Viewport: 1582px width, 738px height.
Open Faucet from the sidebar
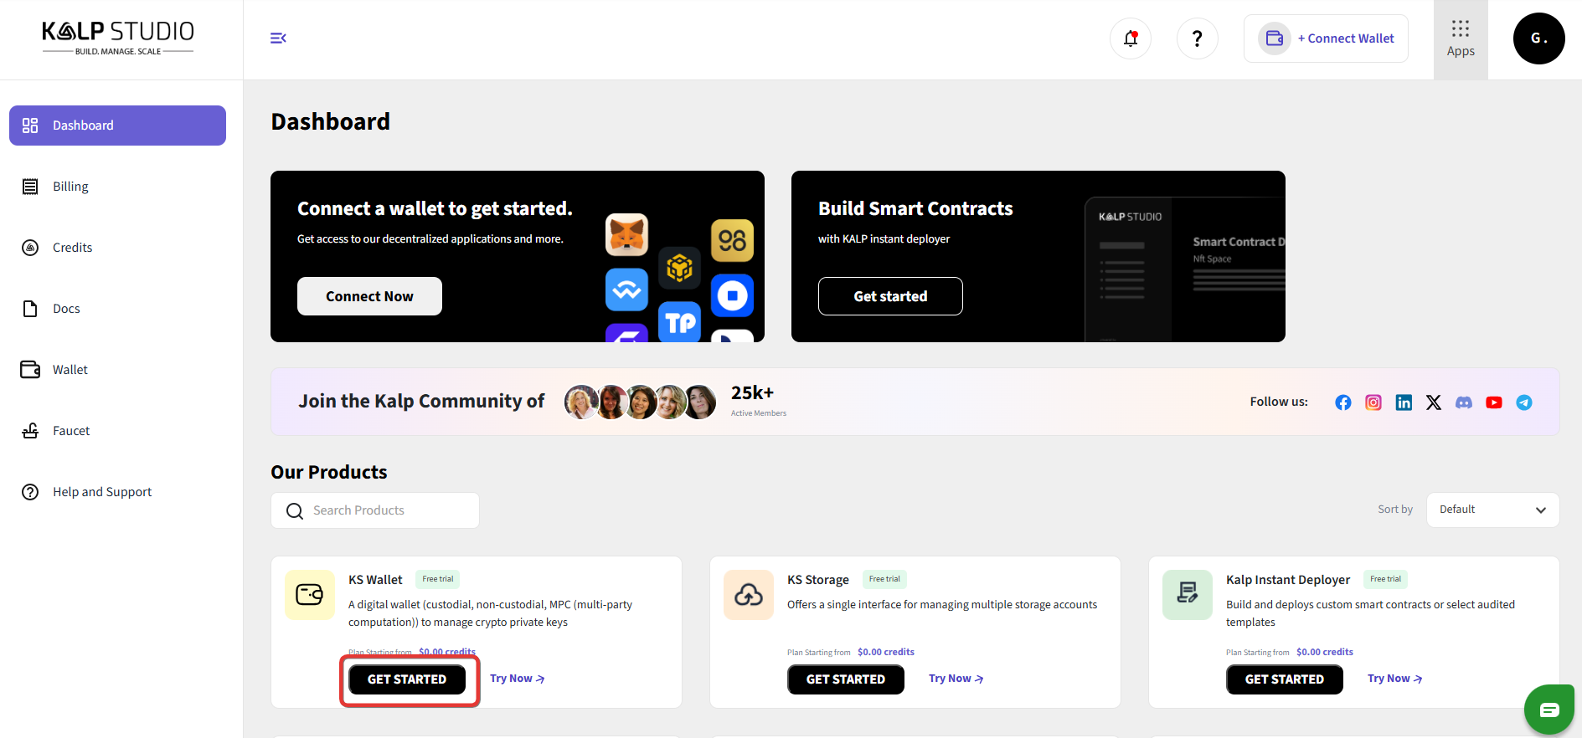click(x=71, y=431)
